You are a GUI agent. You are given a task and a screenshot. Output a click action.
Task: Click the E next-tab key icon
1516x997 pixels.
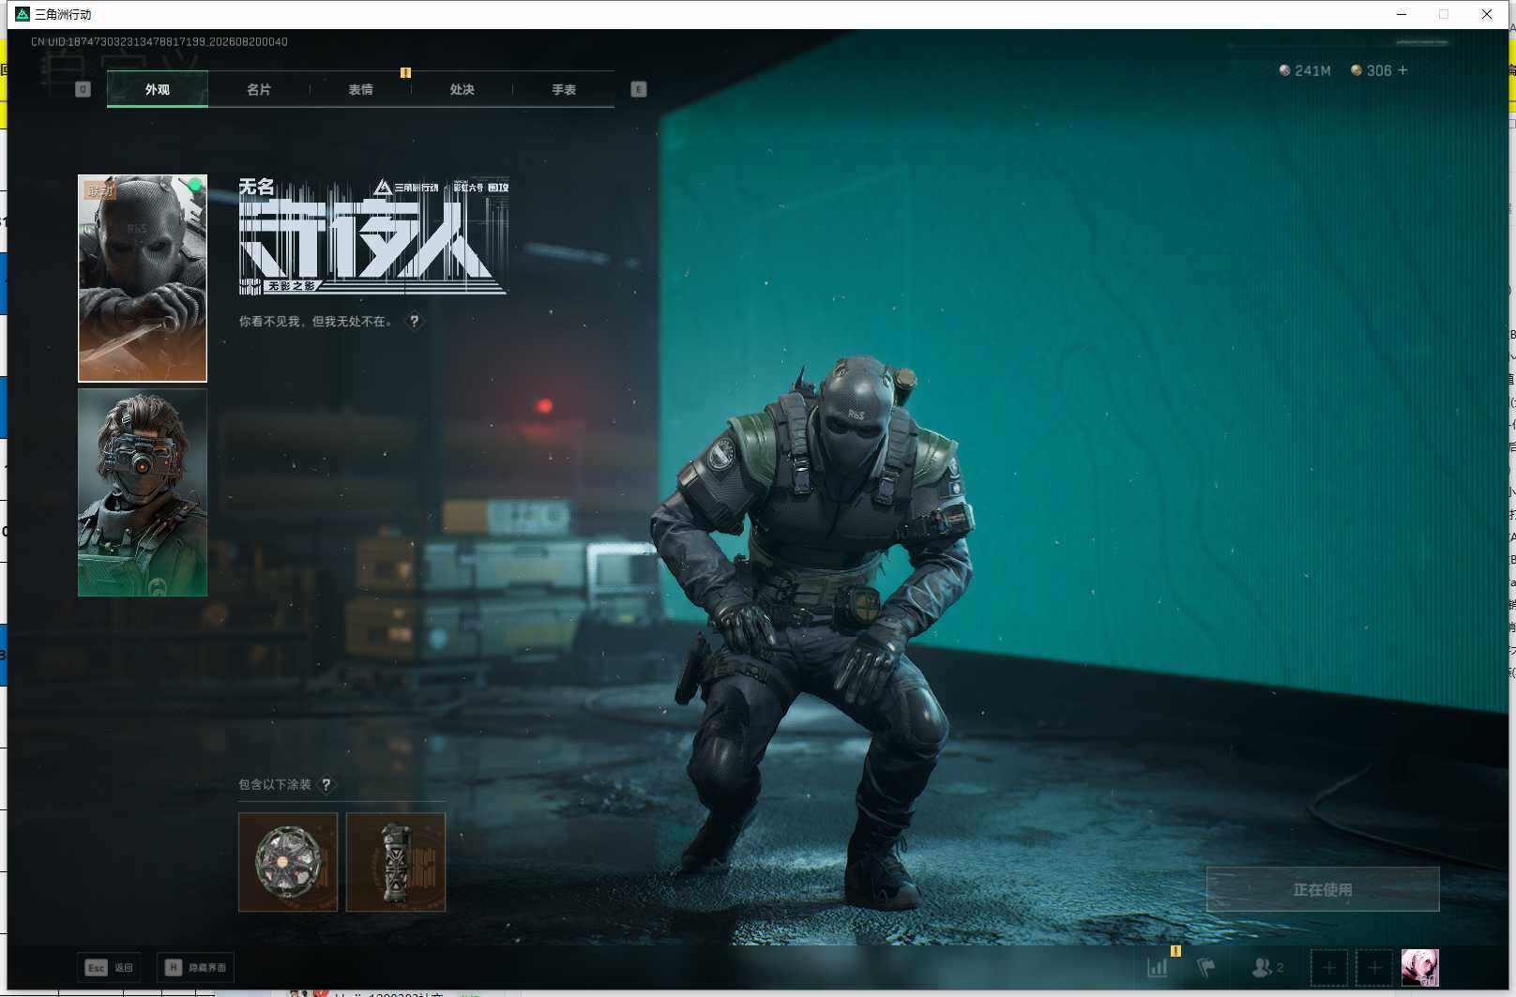coord(639,89)
